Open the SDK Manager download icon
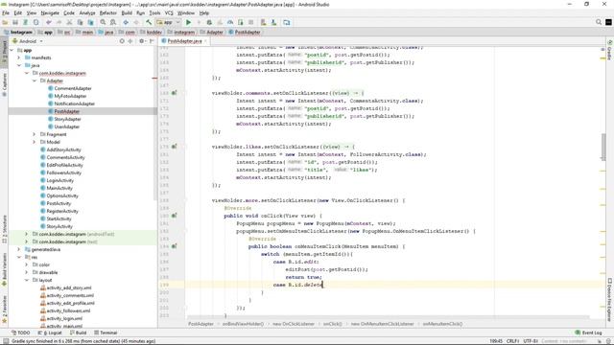Screen dimensions: 614x345 (x=273, y=22)
